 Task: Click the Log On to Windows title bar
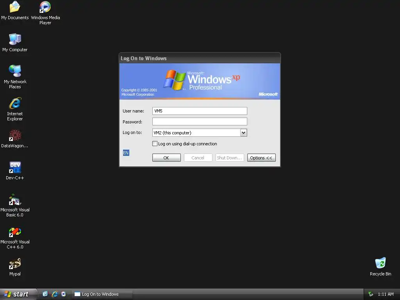coord(200,58)
